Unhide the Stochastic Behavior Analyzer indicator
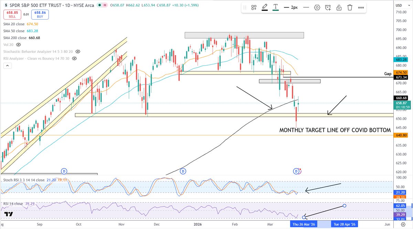The width and height of the screenshot is (413, 229). (77, 51)
